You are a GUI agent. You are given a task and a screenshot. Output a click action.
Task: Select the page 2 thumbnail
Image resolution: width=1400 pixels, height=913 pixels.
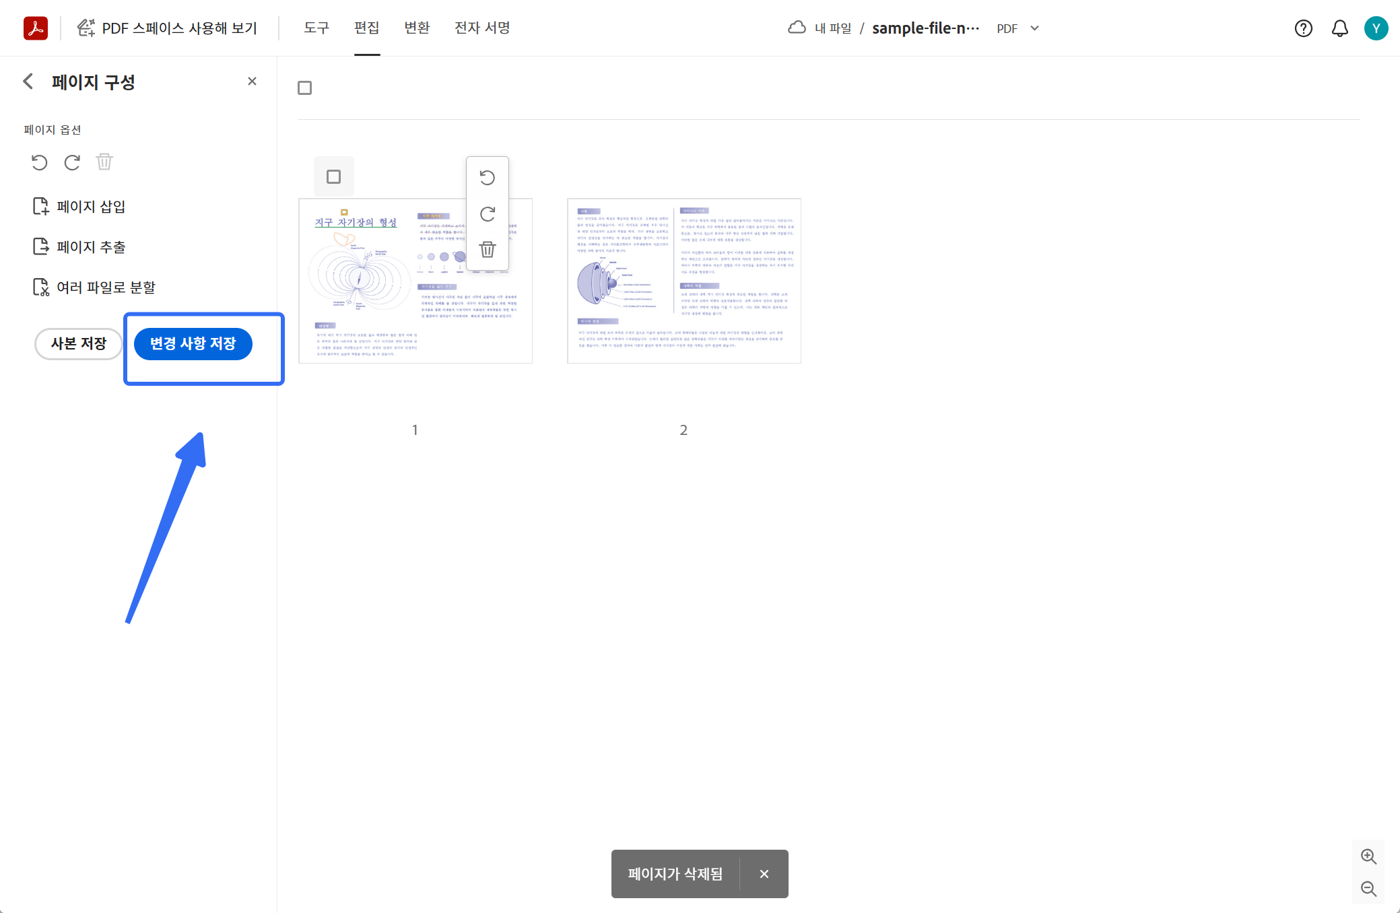(x=684, y=281)
